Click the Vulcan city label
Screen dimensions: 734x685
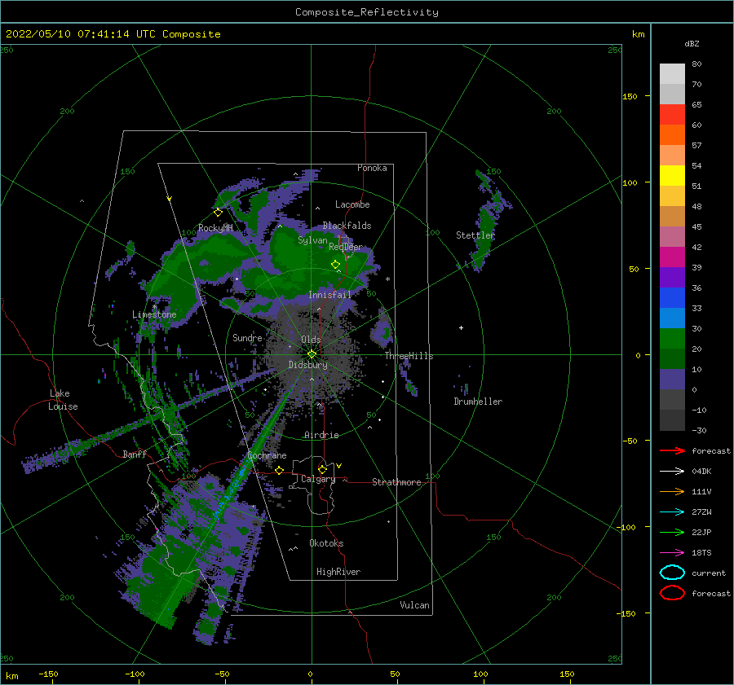coord(415,605)
